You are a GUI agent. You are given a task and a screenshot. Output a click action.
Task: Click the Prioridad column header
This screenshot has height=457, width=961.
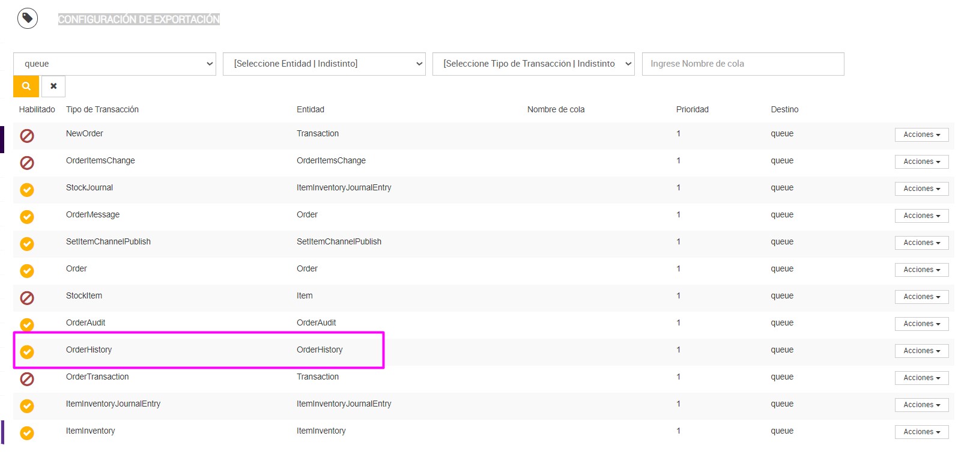[x=692, y=109]
